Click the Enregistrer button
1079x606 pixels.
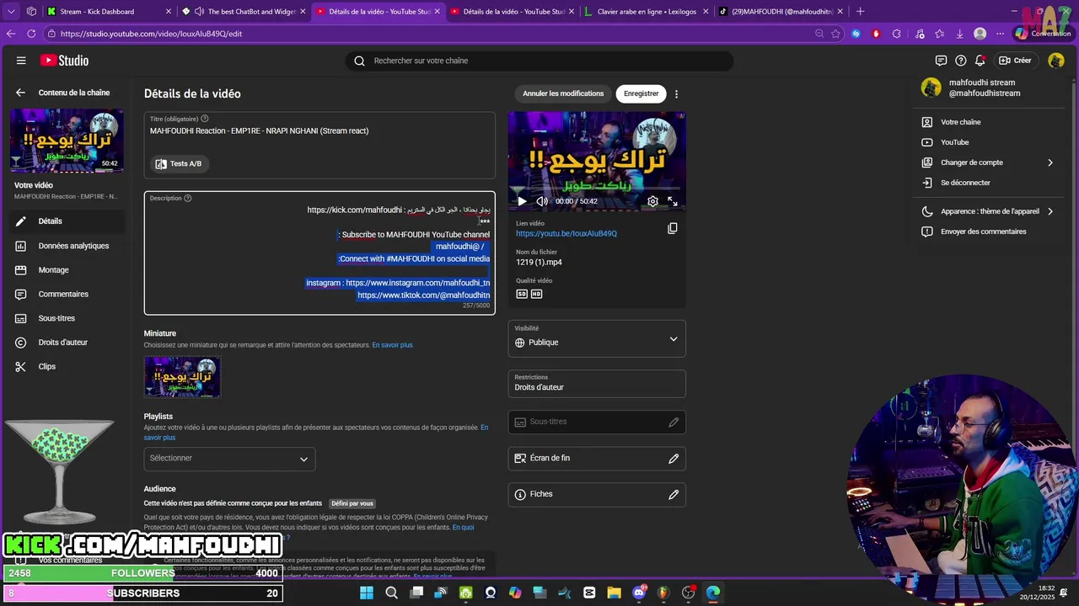[641, 93]
